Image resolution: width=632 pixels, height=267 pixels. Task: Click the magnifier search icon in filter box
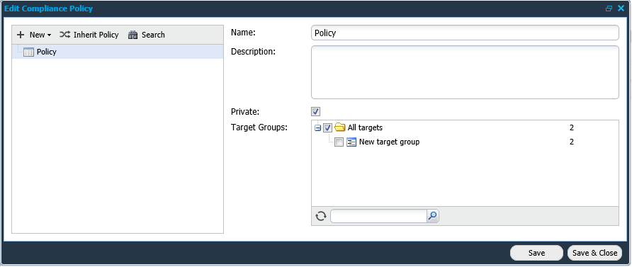pyautogui.click(x=432, y=216)
